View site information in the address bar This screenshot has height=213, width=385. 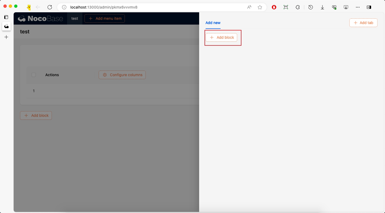click(64, 7)
